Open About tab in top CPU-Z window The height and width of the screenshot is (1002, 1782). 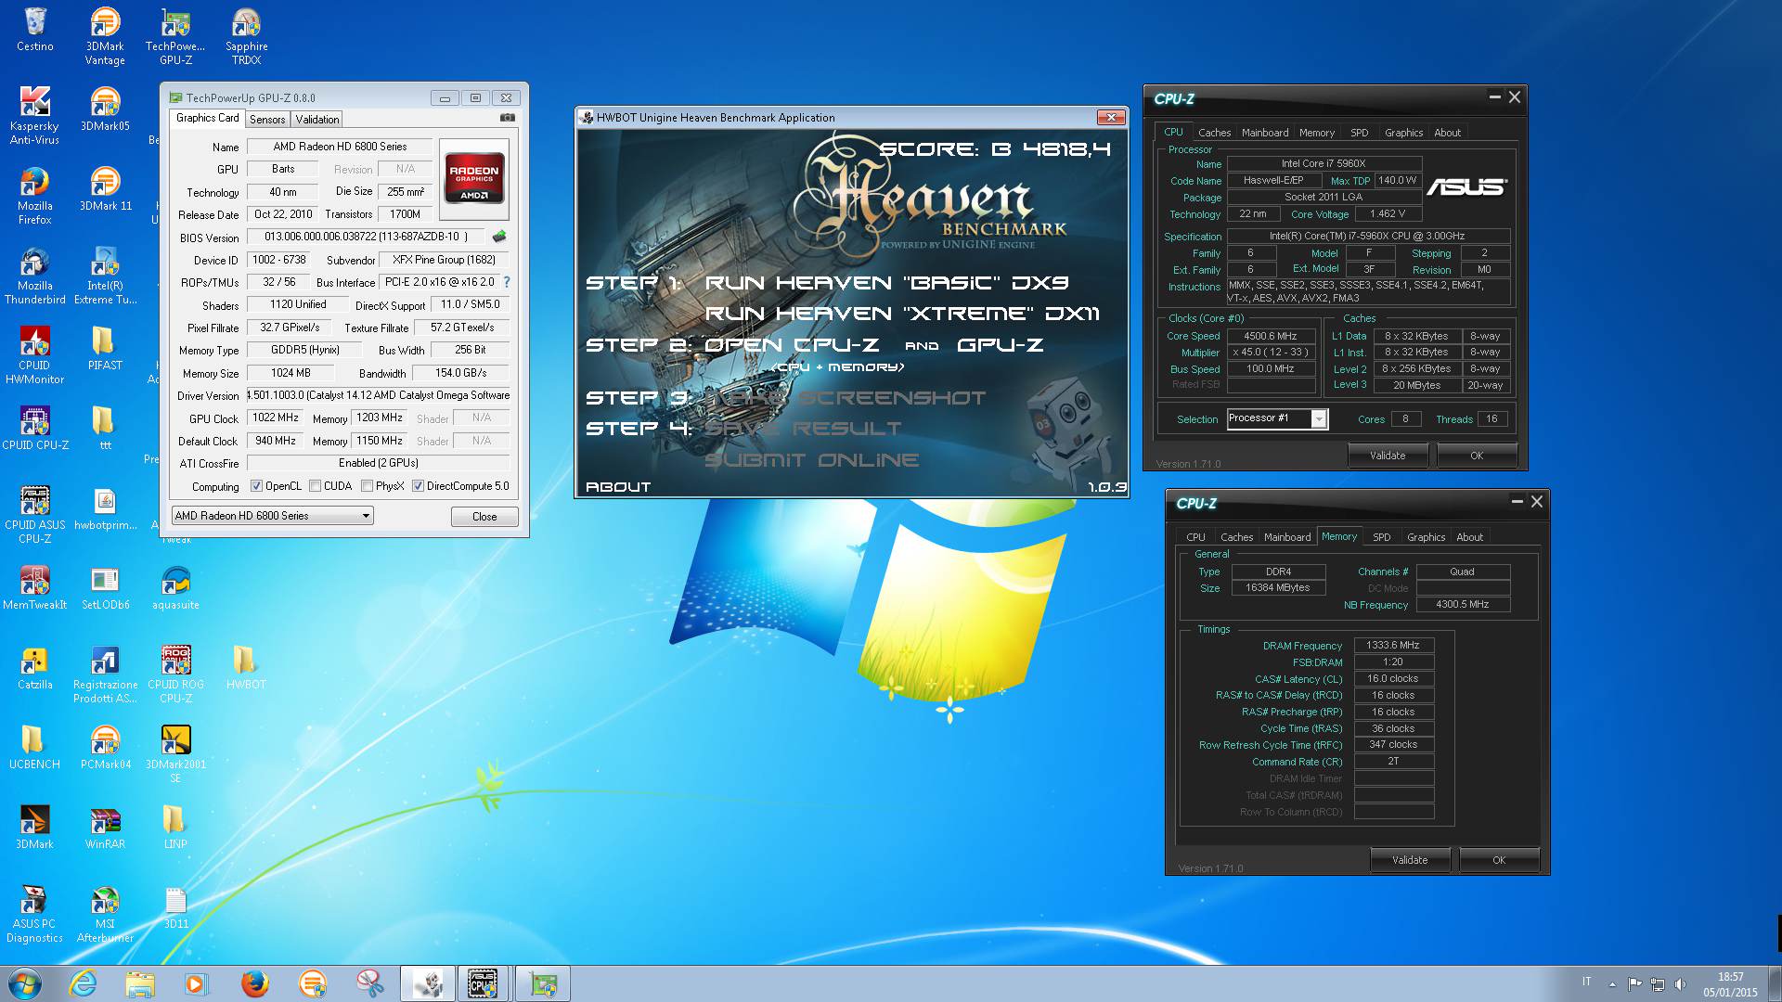[x=1447, y=133]
